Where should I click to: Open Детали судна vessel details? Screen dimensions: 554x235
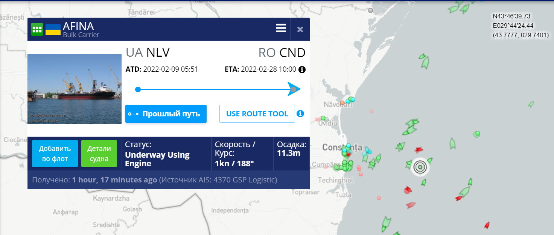pos(99,153)
